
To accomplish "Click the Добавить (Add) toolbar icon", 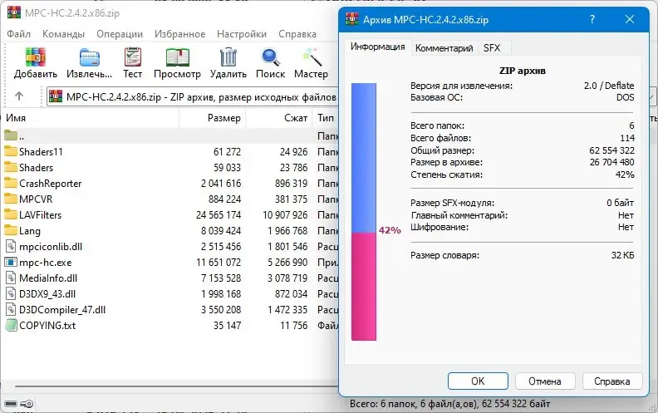I will 35,57.
